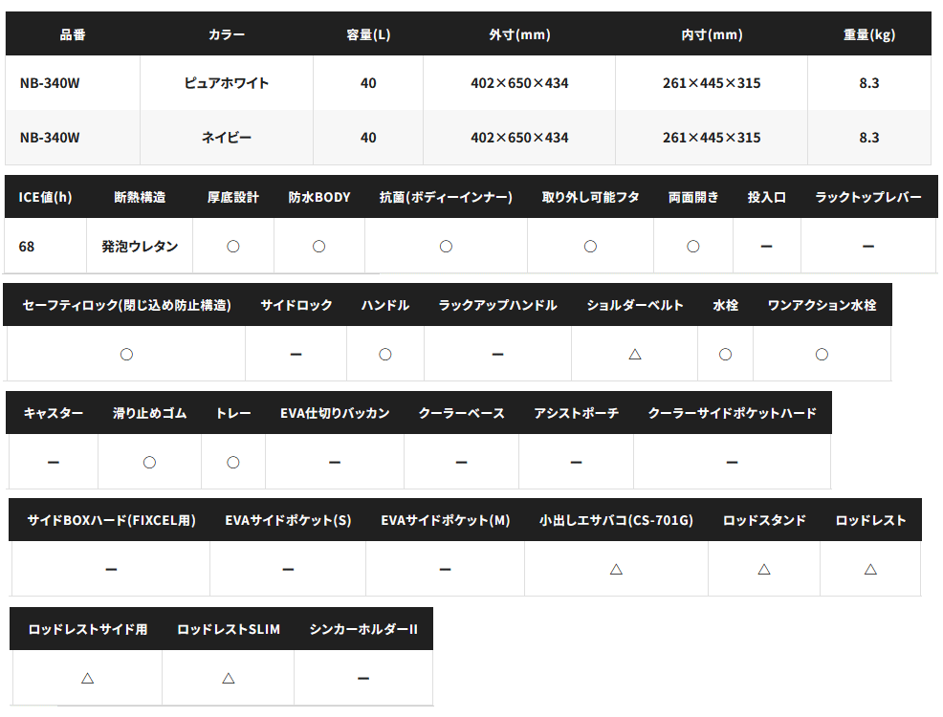Image resolution: width=943 pixels, height=717 pixels.
Task: Click the ICE値(h) header
Action: (45, 197)
